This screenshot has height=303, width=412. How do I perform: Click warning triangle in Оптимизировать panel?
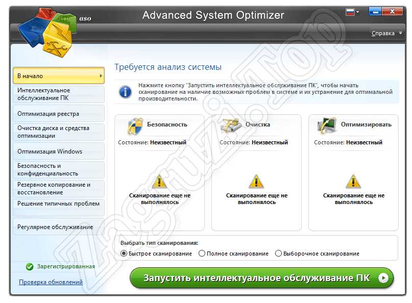pyautogui.click(x=353, y=182)
